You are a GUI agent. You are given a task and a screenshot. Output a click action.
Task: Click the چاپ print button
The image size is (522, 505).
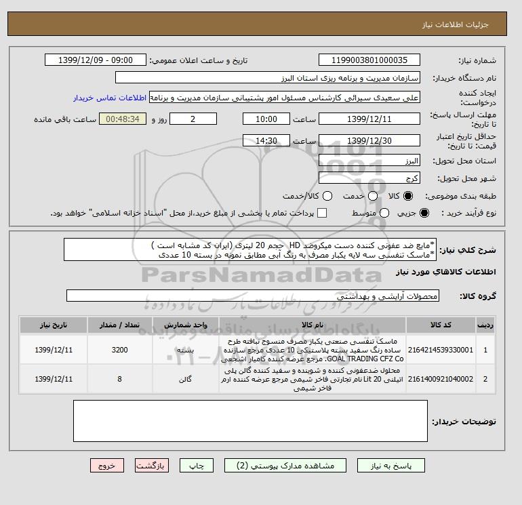point(197,466)
